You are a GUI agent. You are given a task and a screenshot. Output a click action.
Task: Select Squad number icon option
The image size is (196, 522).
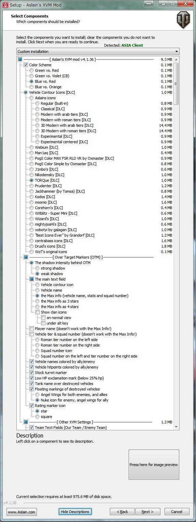click(37, 351)
